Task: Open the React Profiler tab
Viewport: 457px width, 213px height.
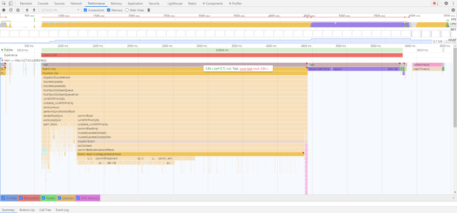Action: [235, 4]
